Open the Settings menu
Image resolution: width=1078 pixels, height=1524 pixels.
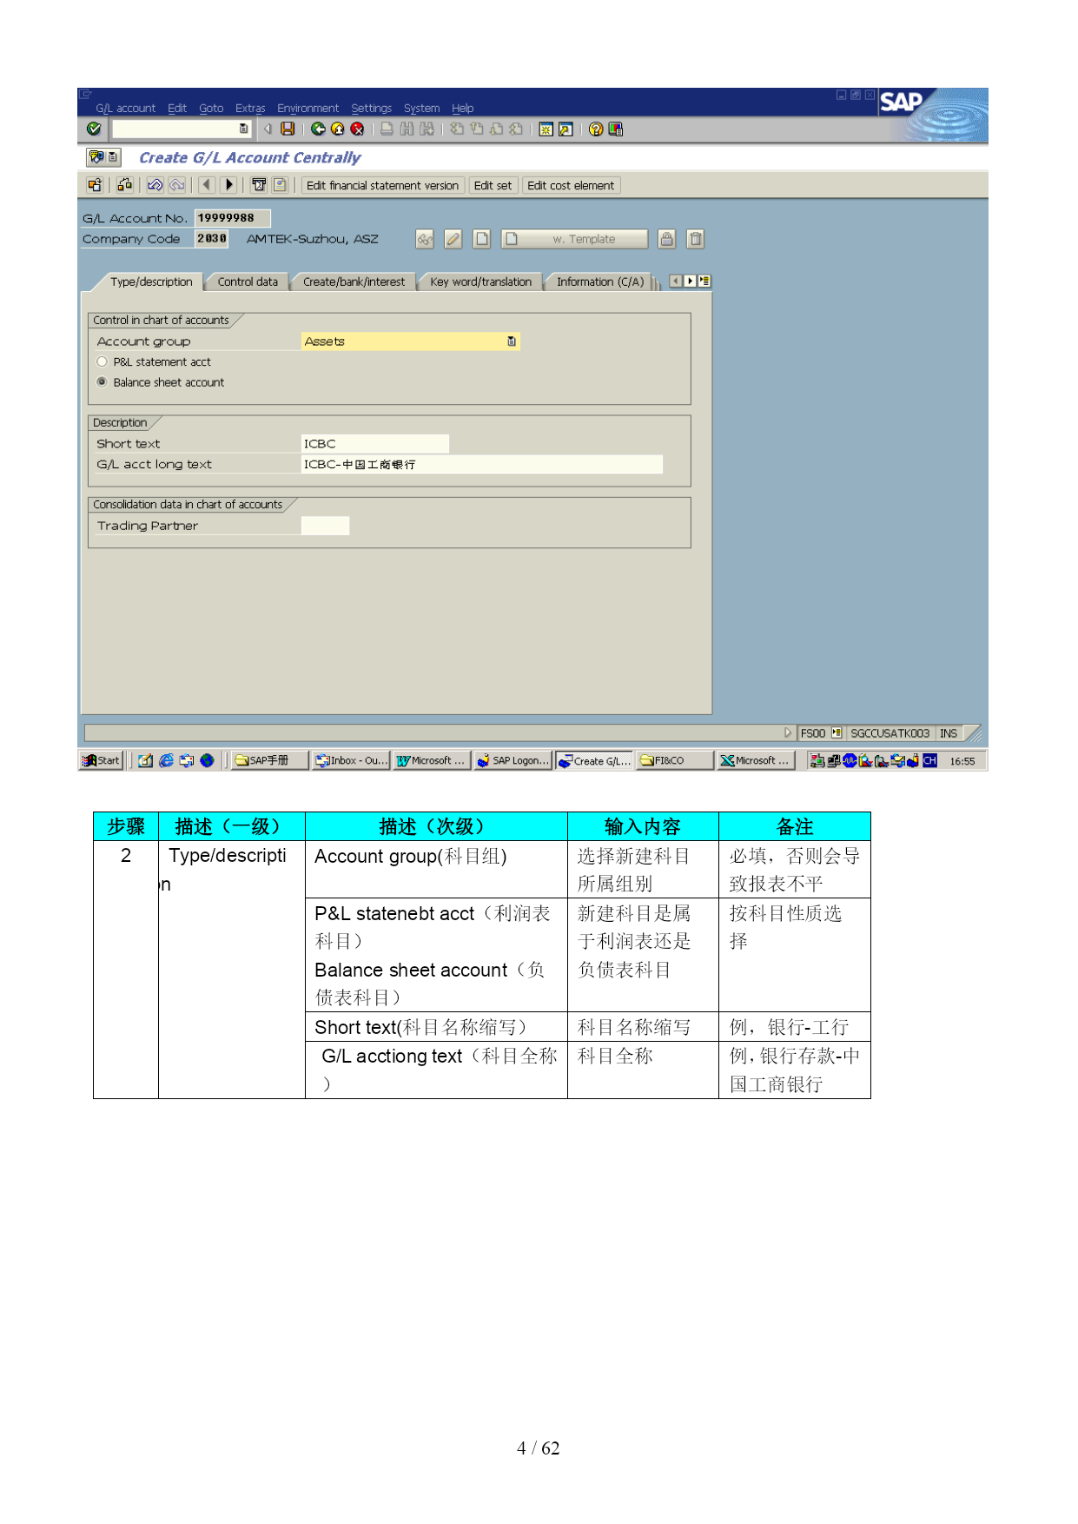pos(372,109)
